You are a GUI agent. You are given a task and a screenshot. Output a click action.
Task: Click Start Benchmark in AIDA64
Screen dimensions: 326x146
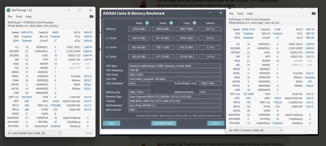[164, 123]
